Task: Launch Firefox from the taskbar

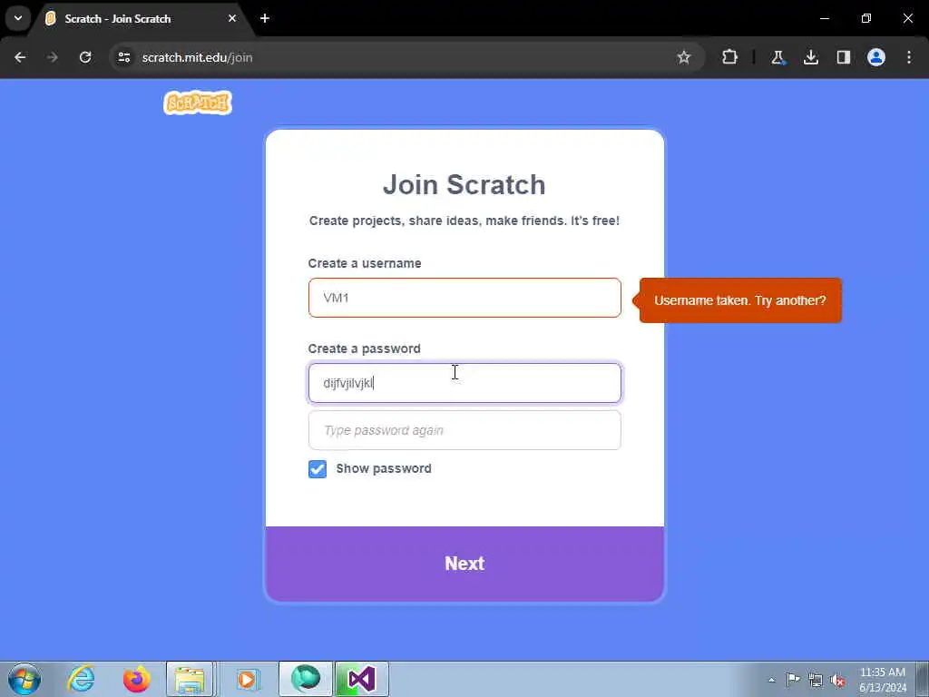Action: point(137,679)
